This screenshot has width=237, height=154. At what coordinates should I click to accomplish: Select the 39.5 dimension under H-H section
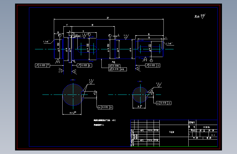(73, 113)
